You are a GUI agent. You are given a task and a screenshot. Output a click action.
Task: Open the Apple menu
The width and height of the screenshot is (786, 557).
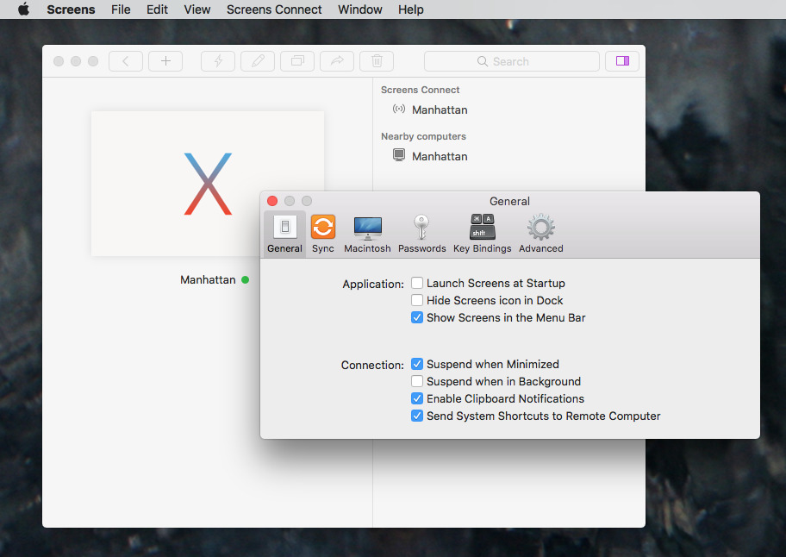pyautogui.click(x=23, y=9)
